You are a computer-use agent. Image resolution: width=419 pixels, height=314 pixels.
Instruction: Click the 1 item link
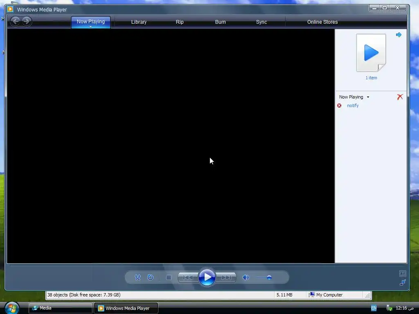click(371, 78)
